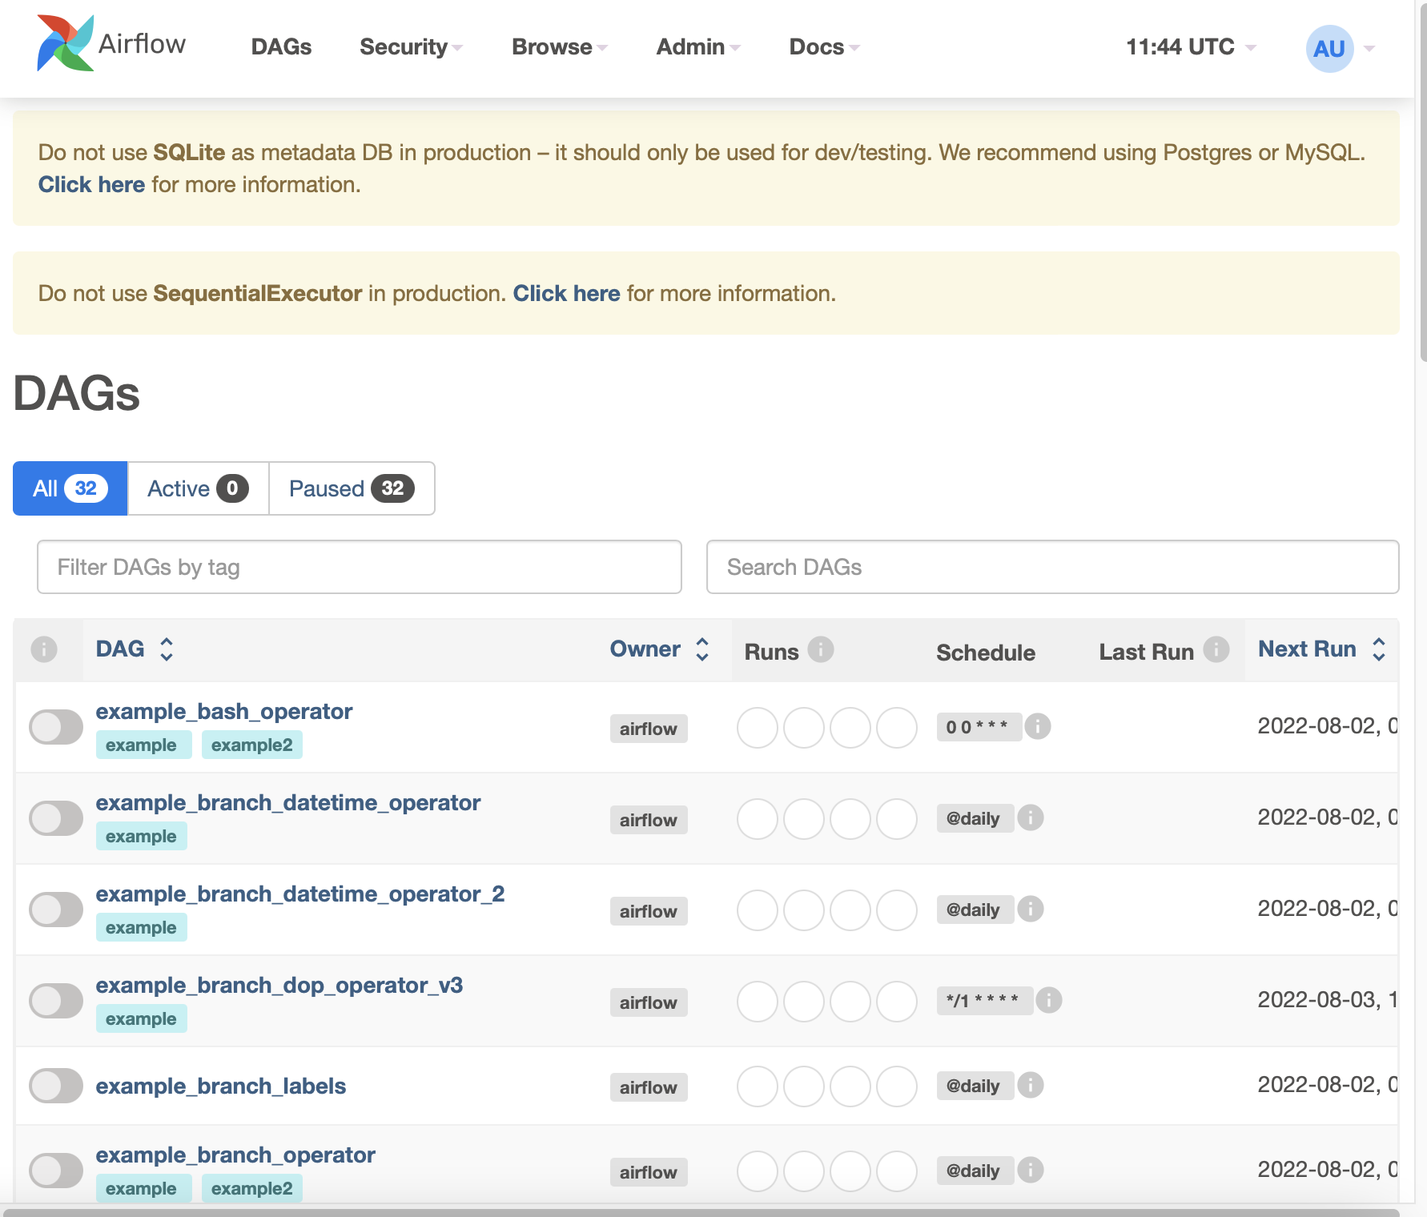Click the Filter DAGs by tag field
The width and height of the screenshot is (1427, 1217).
(360, 567)
